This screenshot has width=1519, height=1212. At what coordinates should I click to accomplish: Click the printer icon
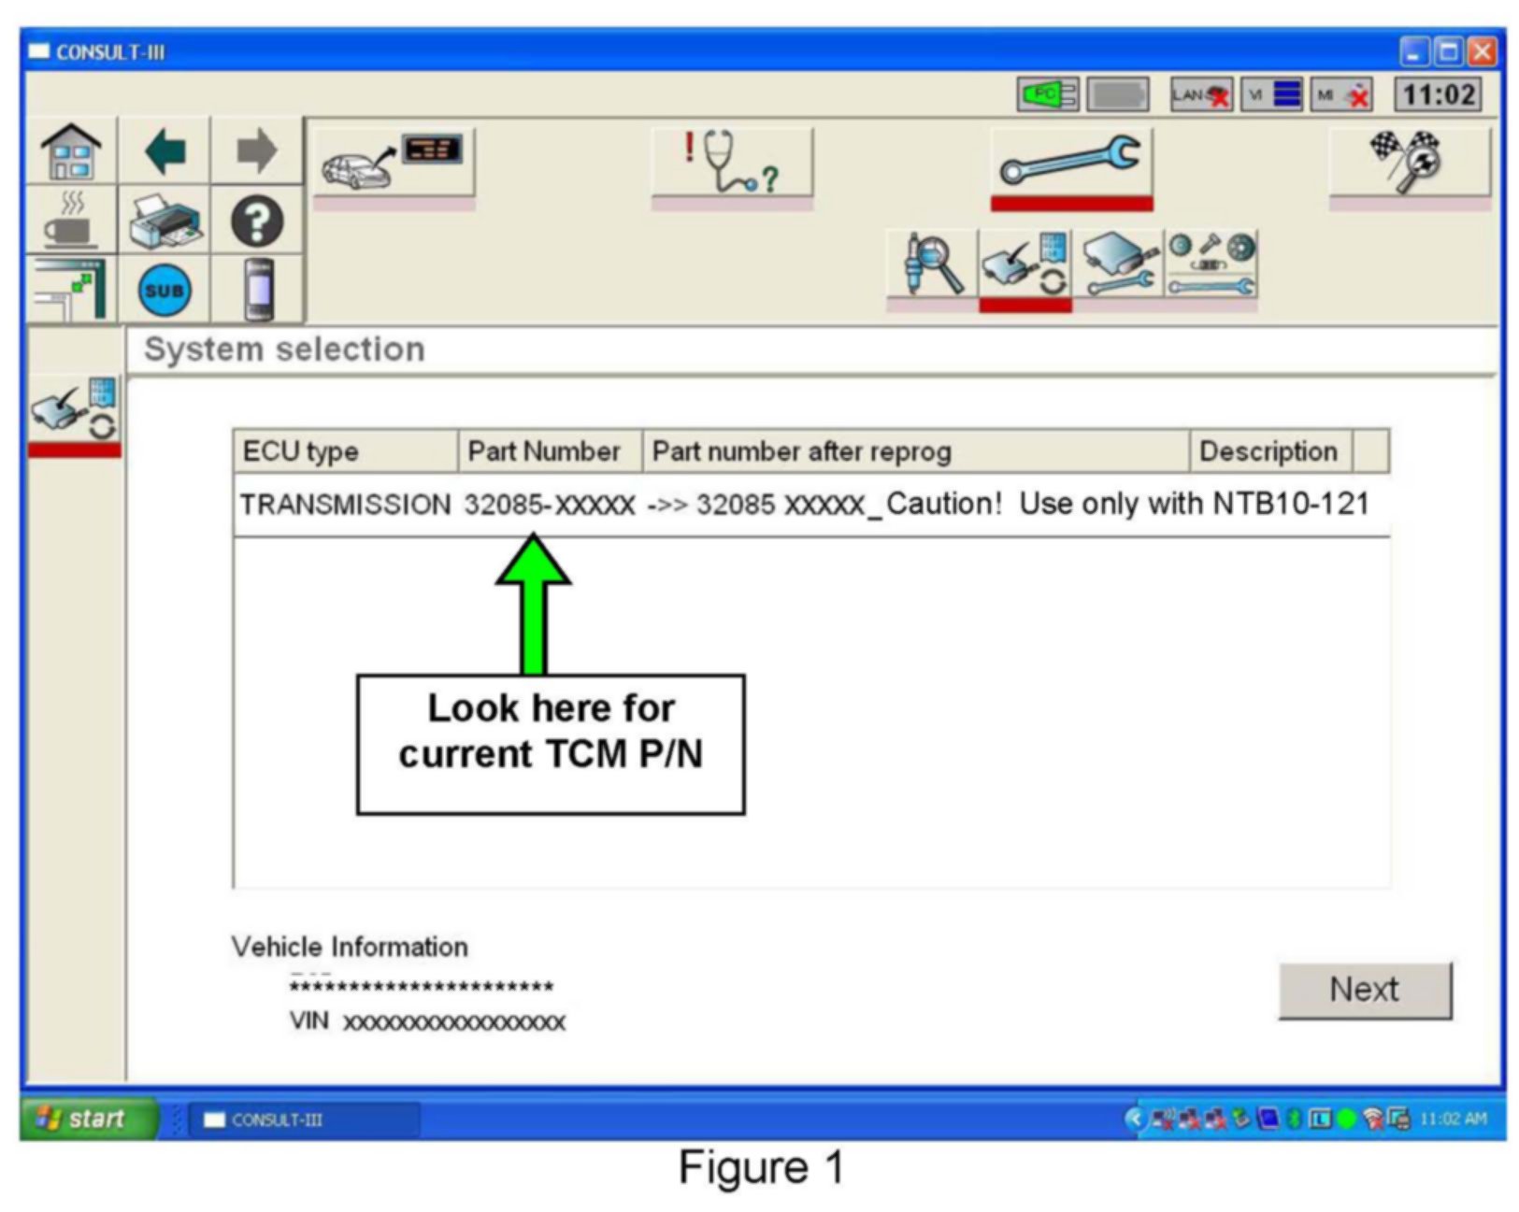pyautogui.click(x=165, y=221)
